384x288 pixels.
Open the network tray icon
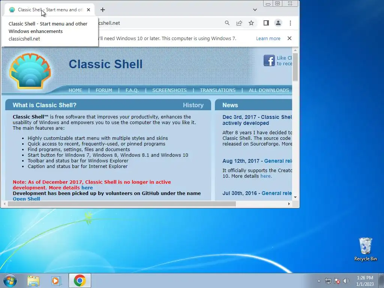328,281
